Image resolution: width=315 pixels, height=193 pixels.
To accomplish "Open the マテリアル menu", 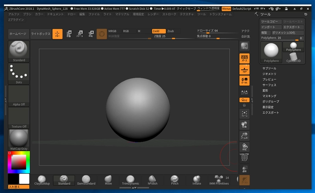I will [122, 14].
